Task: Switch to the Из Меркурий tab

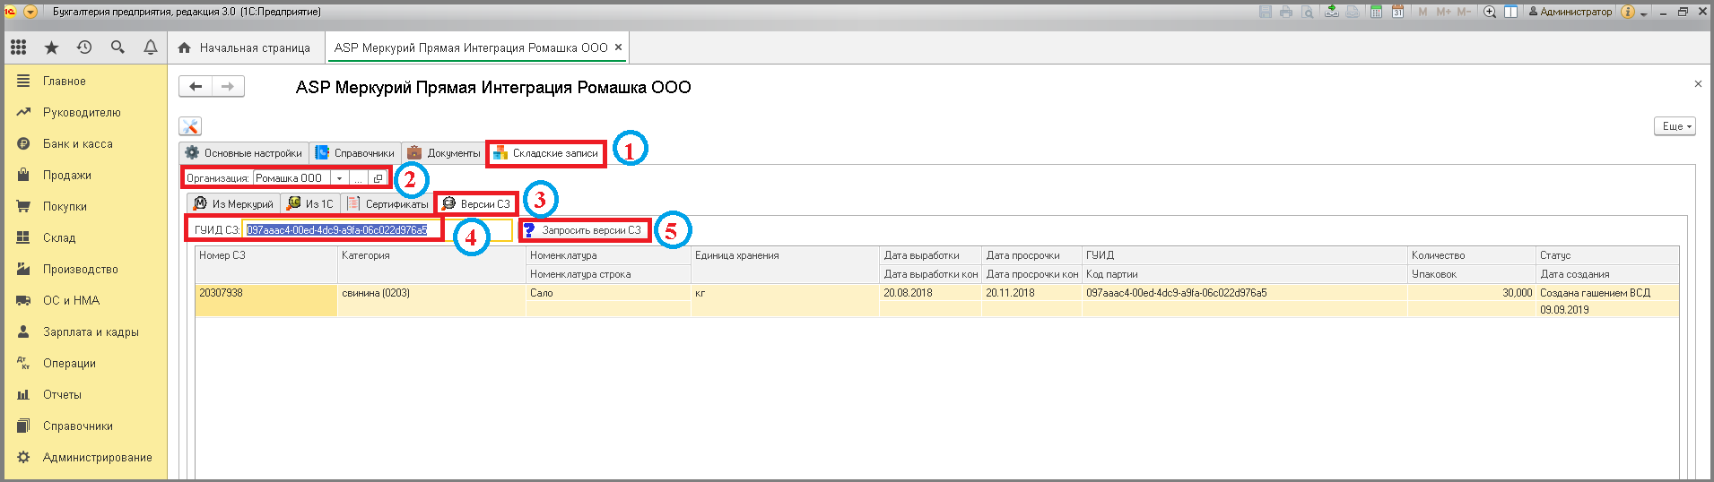Action: [x=233, y=204]
